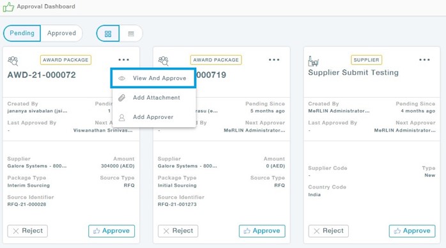Reject the RFQ-21-001273 award package
The height and width of the screenshot is (248, 446).
(178, 231)
